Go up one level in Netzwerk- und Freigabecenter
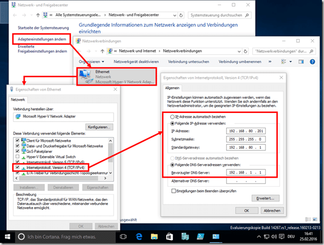 38,15
